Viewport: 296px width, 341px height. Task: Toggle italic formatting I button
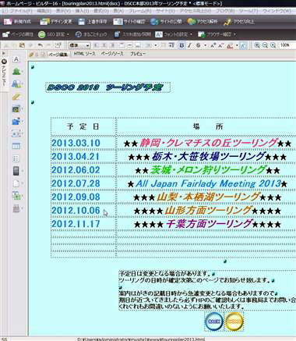pos(189,45)
